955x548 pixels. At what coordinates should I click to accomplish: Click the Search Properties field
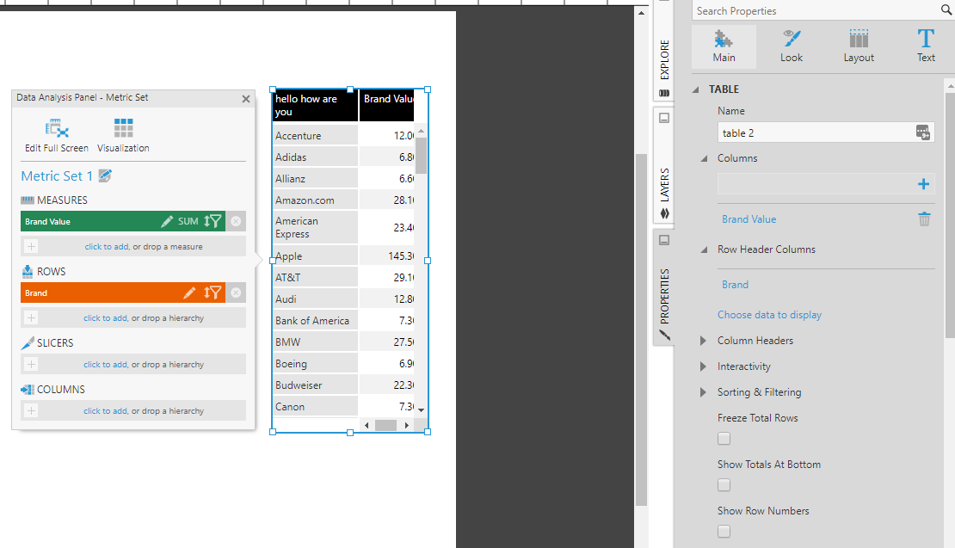pyautogui.click(x=816, y=10)
